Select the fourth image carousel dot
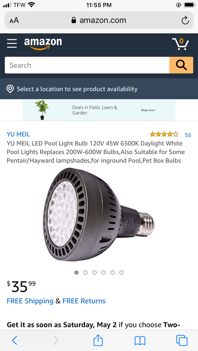This screenshot has width=198, height=351. [103, 272]
